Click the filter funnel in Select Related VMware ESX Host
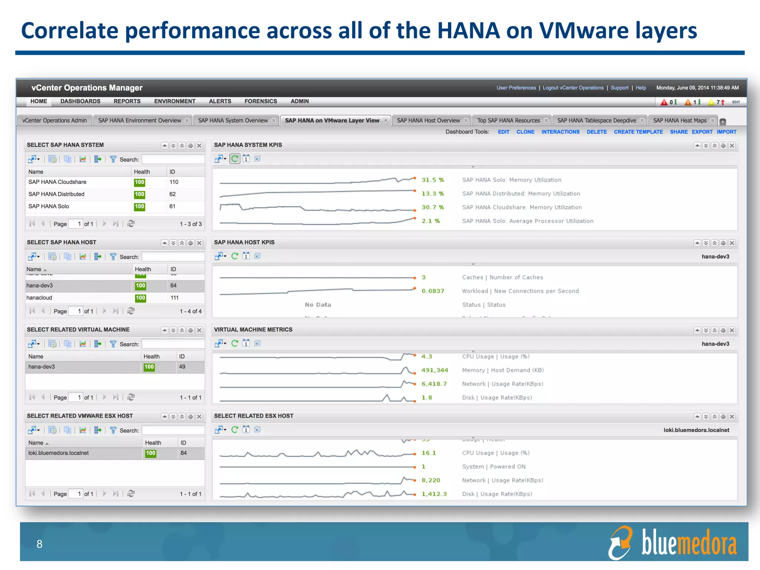The image size is (760, 570). [x=113, y=430]
